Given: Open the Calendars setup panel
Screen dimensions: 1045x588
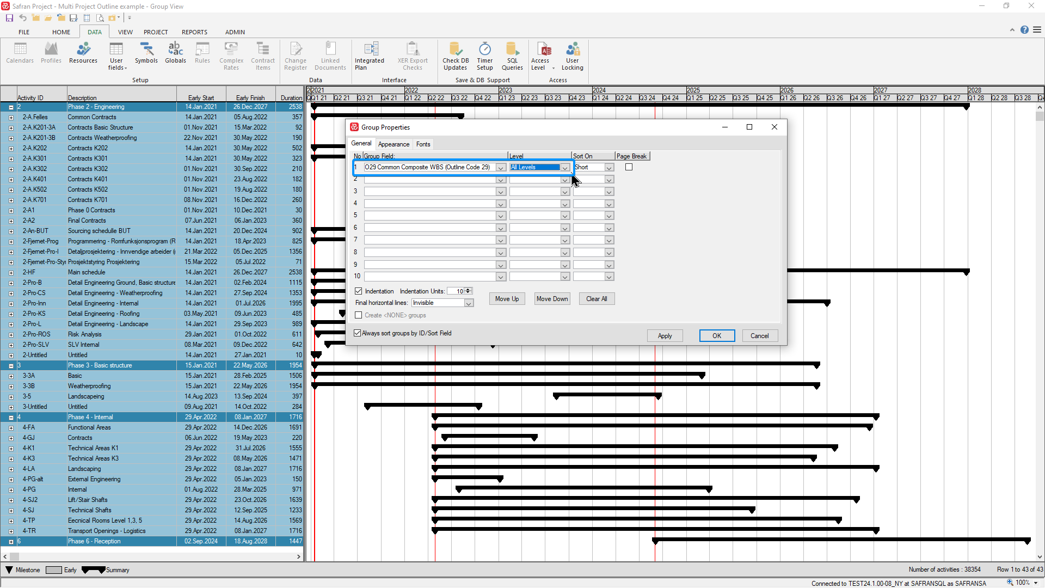Looking at the screenshot, I should (20, 54).
